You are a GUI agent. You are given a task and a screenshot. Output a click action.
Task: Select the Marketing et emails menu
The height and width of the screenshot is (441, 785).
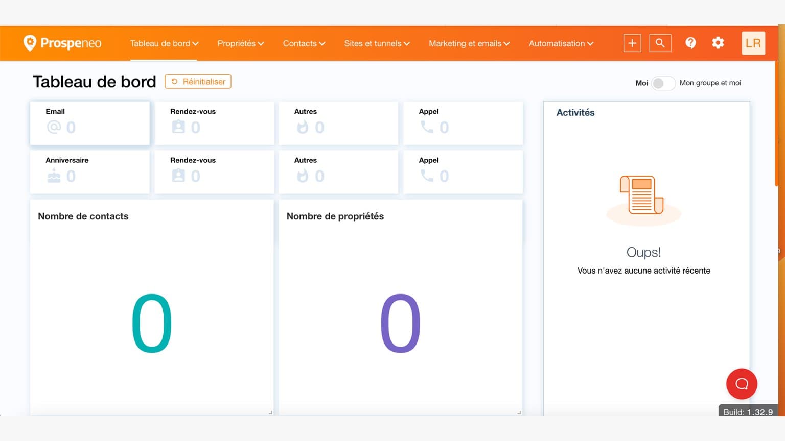coord(468,43)
